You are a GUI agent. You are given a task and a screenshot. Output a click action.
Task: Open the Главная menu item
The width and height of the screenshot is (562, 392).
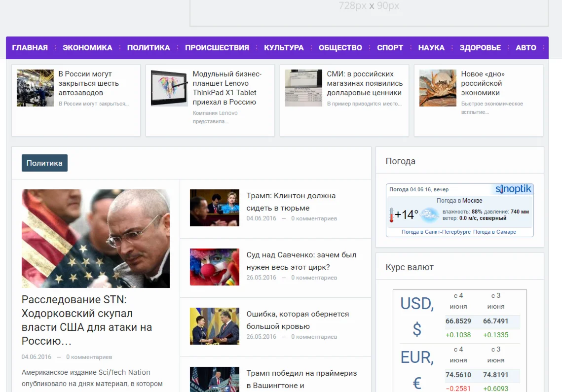point(30,48)
